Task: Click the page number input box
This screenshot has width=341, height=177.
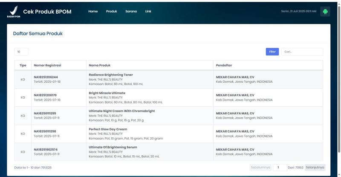Action: point(280,168)
